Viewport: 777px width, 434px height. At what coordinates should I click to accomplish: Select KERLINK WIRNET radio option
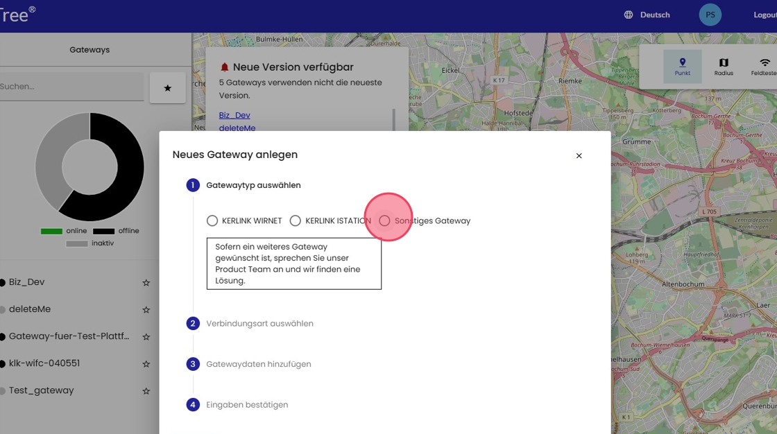212,220
